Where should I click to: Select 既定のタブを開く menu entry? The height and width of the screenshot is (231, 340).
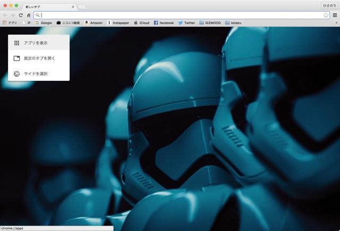[x=39, y=58]
